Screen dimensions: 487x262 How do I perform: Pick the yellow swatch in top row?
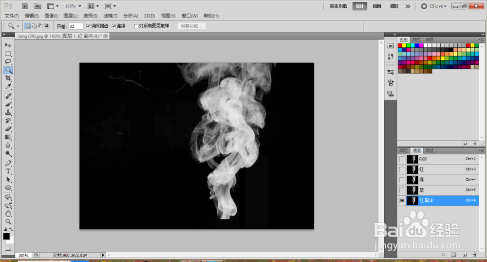404,46
